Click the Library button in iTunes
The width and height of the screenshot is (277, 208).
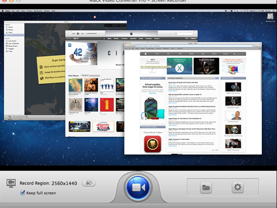click(x=194, y=38)
